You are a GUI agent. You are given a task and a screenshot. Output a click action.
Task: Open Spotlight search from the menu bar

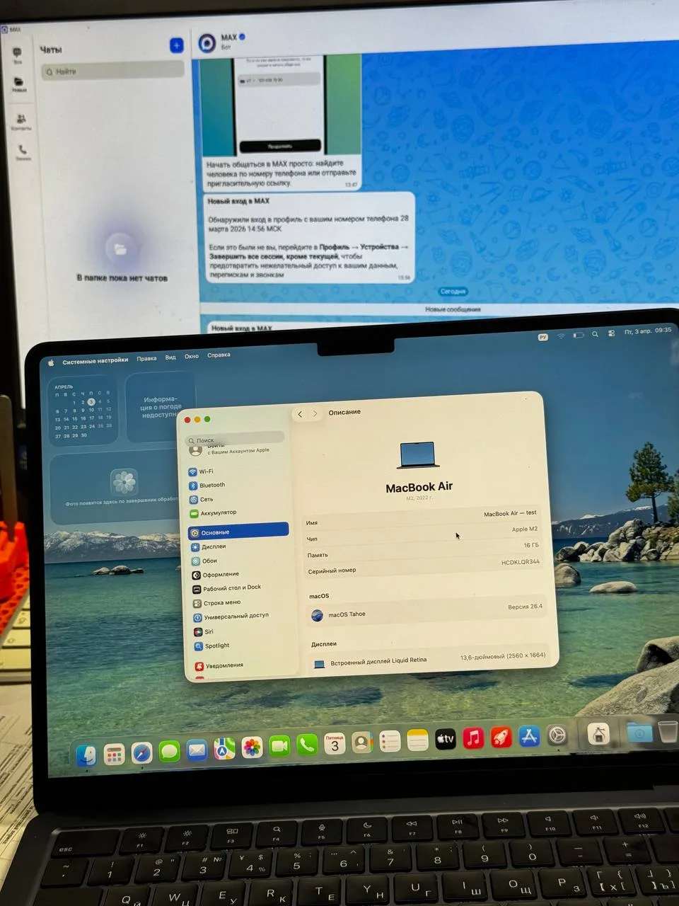click(x=595, y=334)
